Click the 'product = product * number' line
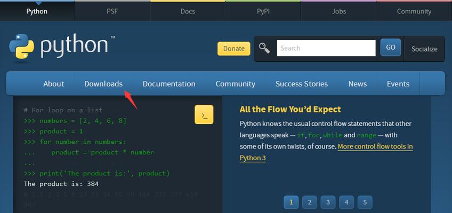Image resolution: width=452 pixels, height=213 pixels. click(89, 152)
